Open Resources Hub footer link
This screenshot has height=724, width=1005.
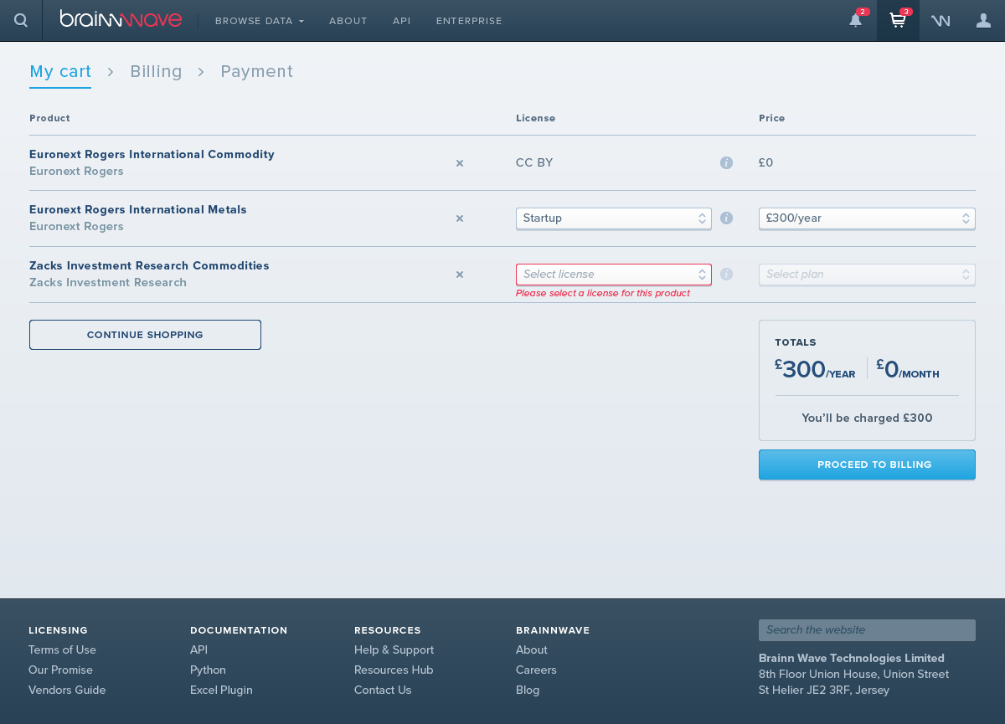tap(394, 670)
